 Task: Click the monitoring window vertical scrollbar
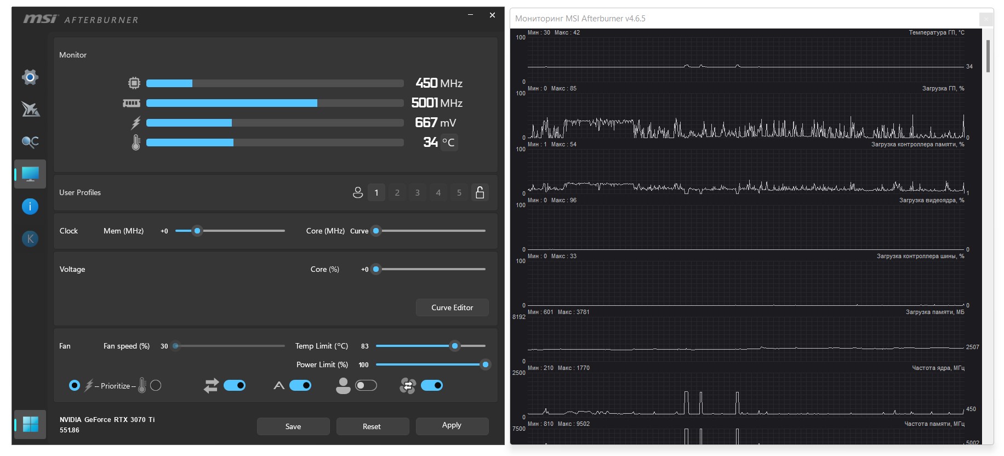(x=989, y=56)
